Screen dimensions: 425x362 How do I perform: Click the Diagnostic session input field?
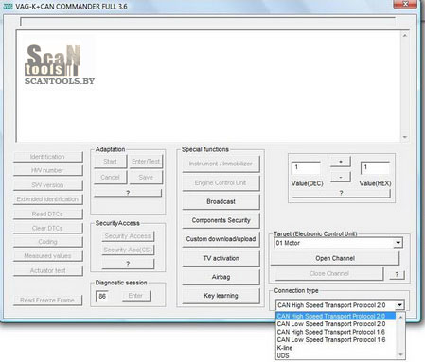[102, 296]
